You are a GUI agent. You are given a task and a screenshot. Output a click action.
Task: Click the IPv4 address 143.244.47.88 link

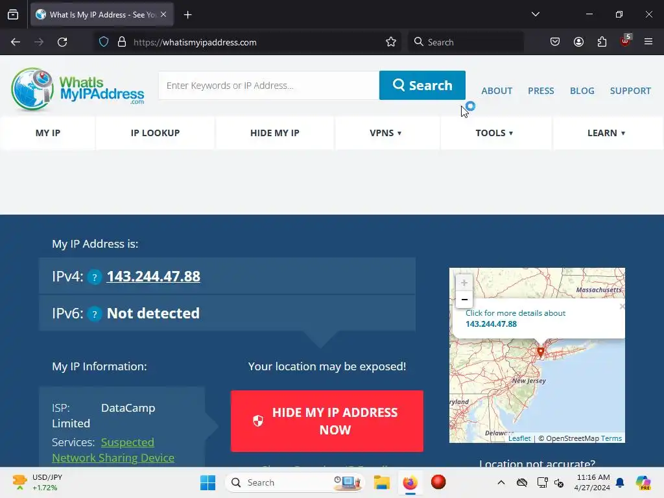(x=153, y=276)
